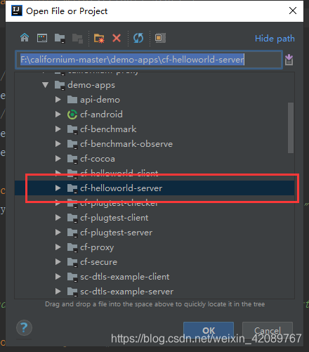Open recent paths history icon

[x=289, y=60]
